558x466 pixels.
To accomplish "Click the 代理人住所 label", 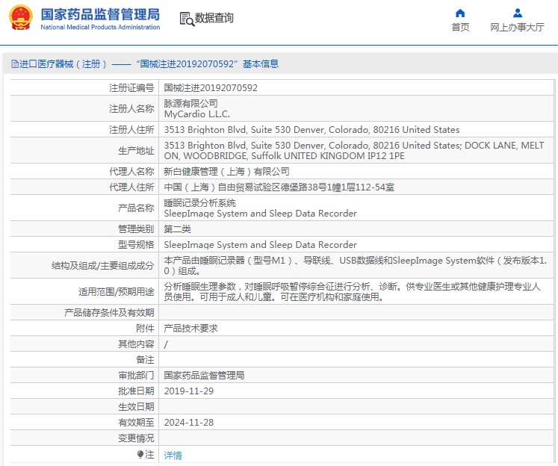I will tap(131, 187).
